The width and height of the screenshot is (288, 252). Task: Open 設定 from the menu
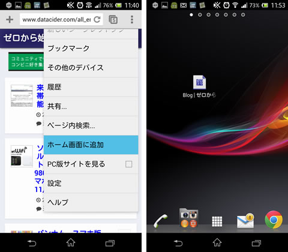(91, 184)
